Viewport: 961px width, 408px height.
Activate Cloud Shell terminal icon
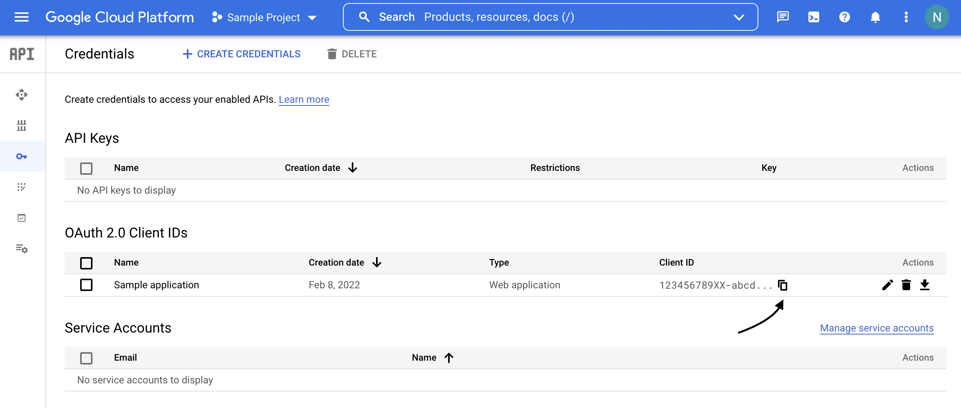[814, 17]
